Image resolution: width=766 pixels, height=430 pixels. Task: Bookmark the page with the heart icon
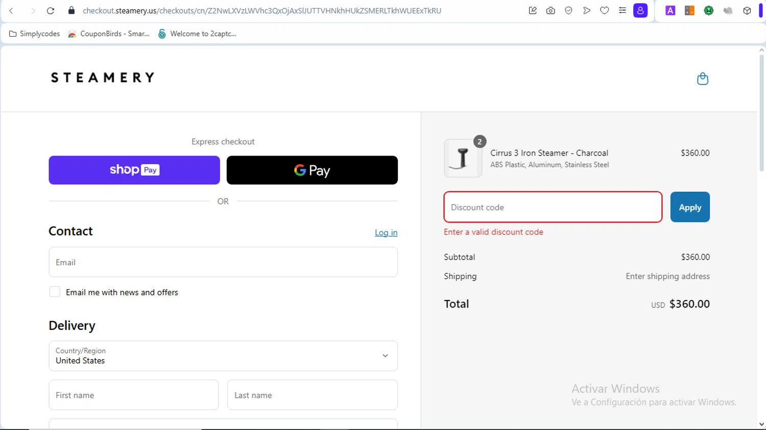click(605, 10)
